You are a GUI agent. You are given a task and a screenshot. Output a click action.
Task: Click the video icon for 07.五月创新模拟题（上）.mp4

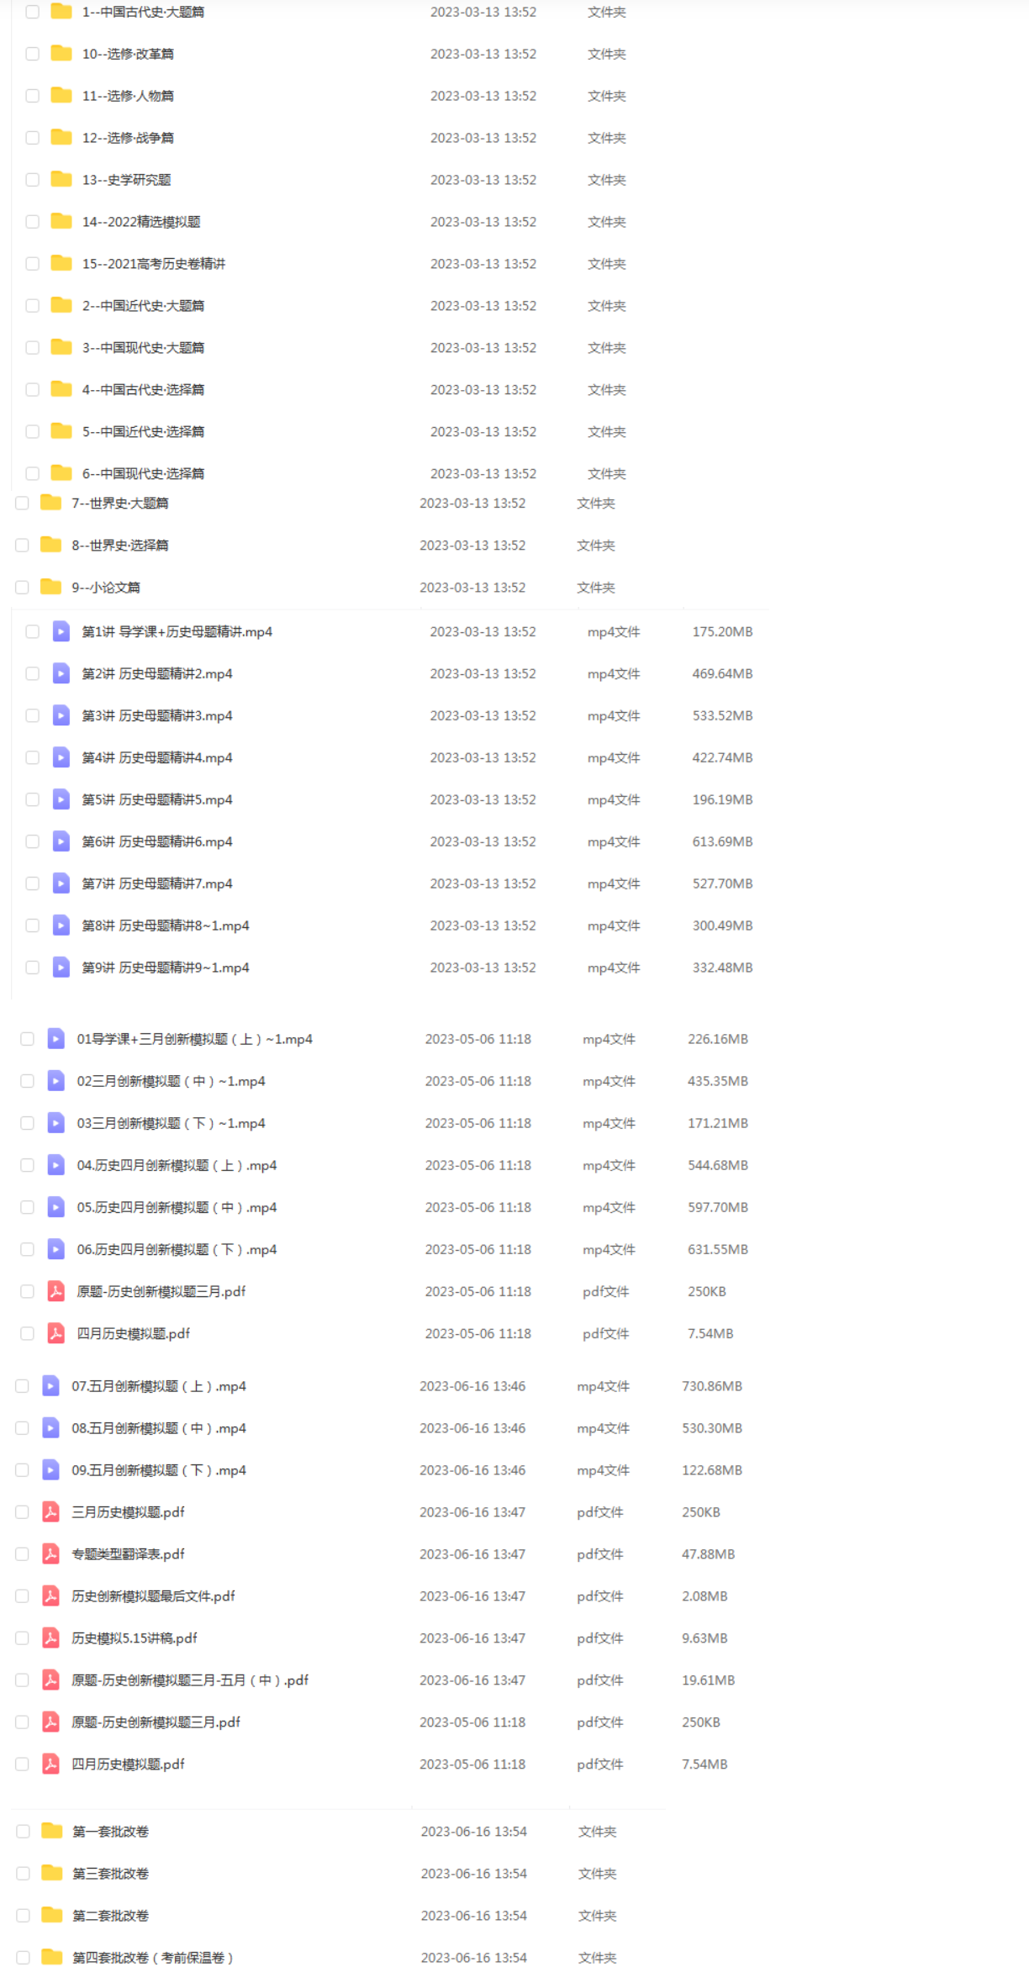[x=51, y=1385]
